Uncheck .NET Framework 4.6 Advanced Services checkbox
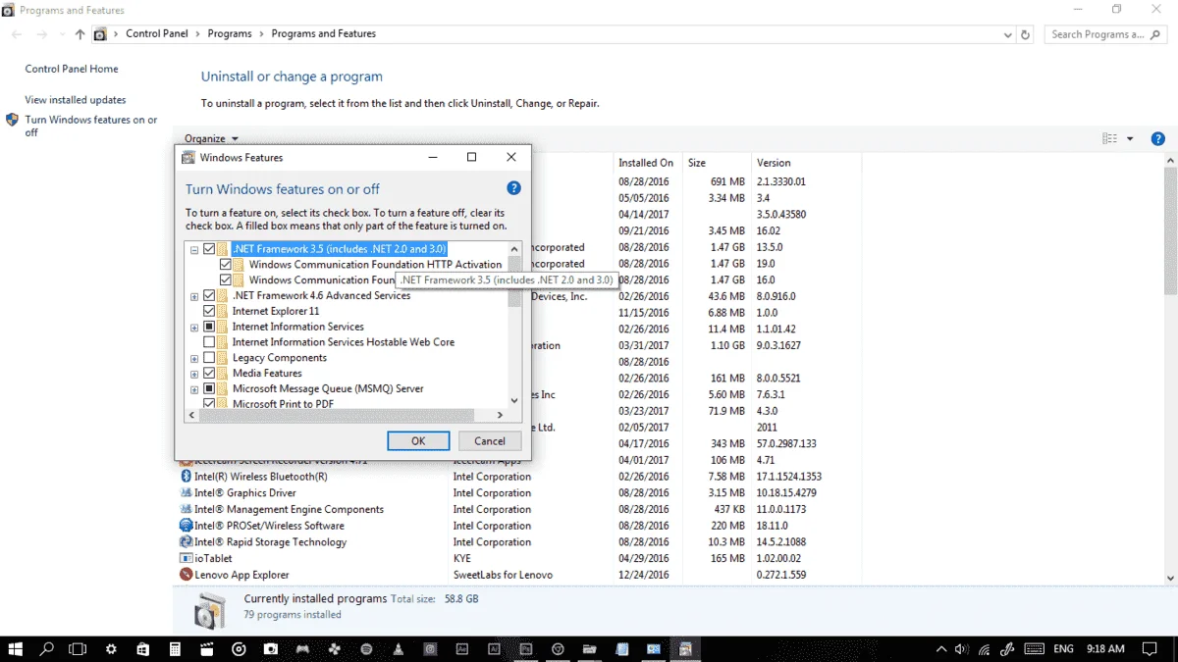Viewport: 1178px width, 662px height. pyautogui.click(x=209, y=295)
